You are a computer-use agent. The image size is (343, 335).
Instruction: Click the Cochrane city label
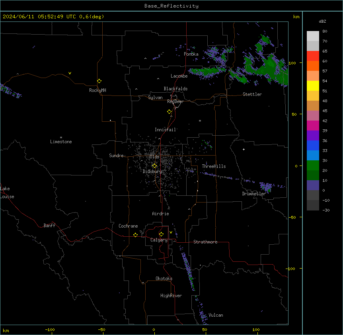point(128,226)
